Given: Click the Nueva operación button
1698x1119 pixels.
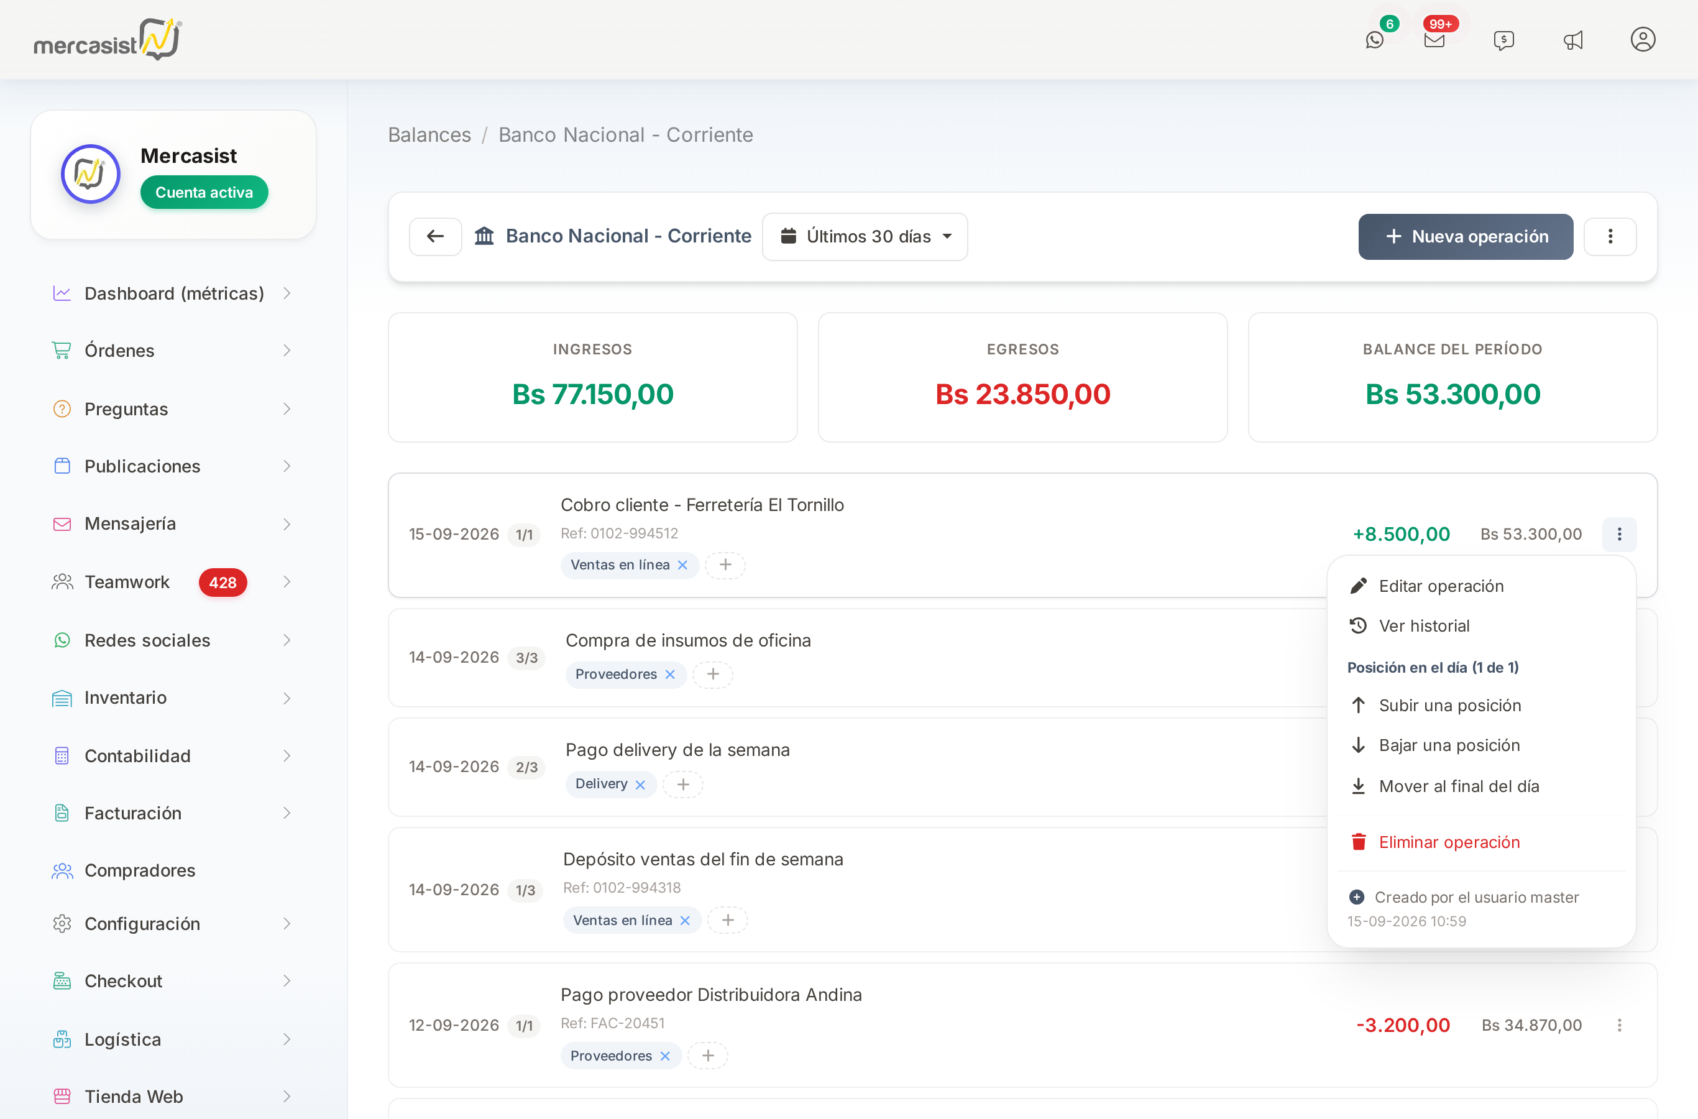Looking at the screenshot, I should click(x=1466, y=236).
